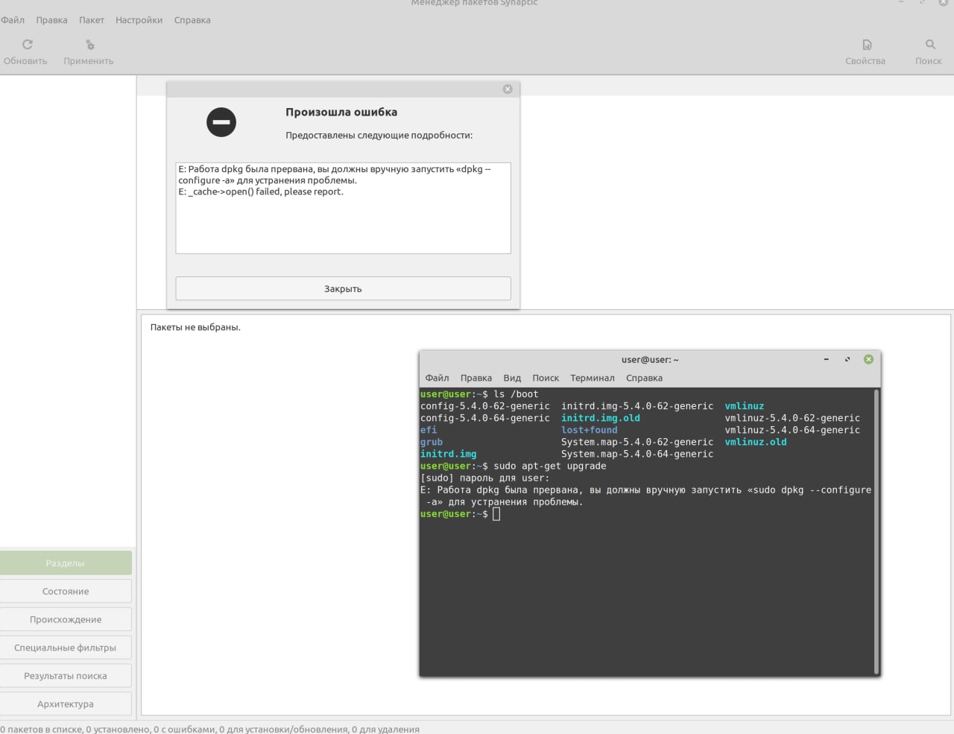Click the '[sudo] пароль для user:' line
The height and width of the screenshot is (734, 954).
484,478
